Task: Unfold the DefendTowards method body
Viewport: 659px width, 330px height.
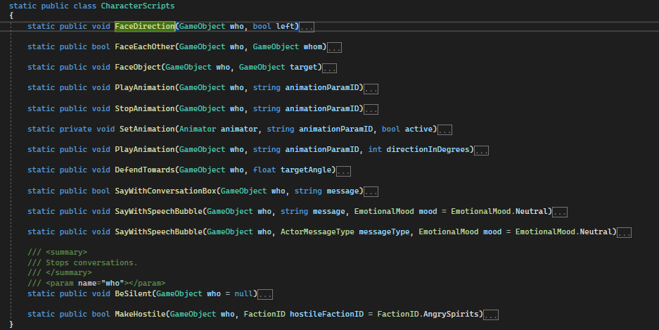Action: tap(345, 171)
